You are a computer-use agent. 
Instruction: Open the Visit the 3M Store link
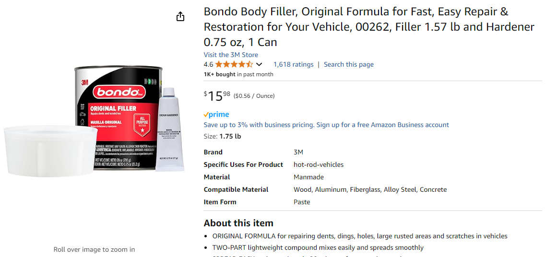click(x=231, y=55)
